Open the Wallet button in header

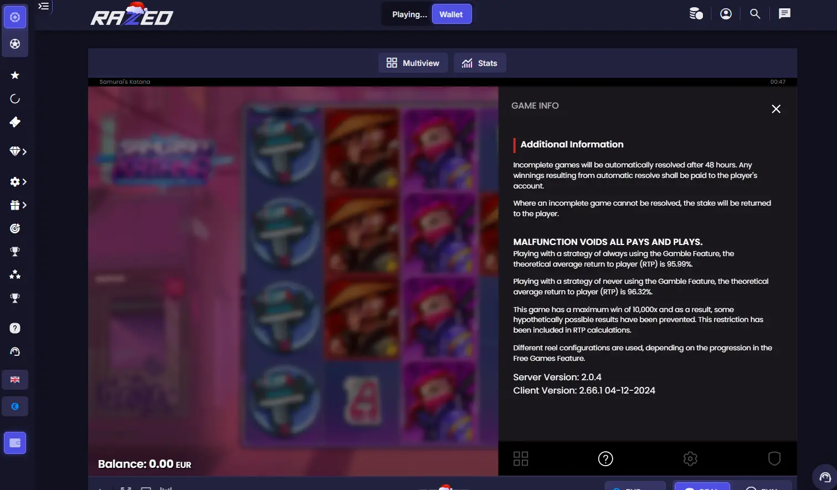(451, 14)
